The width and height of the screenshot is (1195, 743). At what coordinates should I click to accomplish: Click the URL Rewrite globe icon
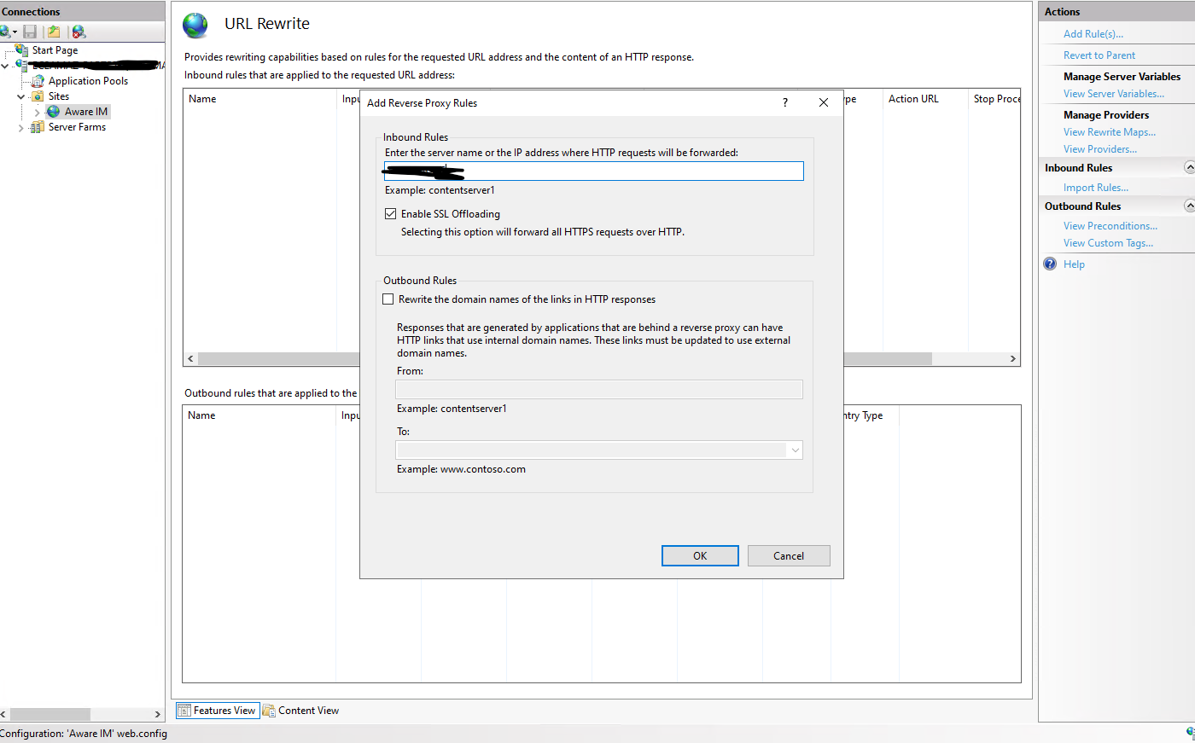195,25
